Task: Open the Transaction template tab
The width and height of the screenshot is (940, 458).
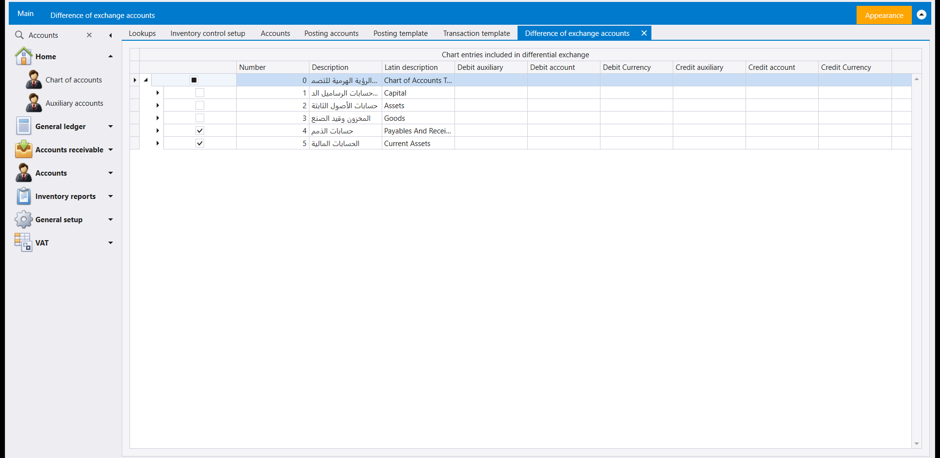Action: tap(476, 33)
